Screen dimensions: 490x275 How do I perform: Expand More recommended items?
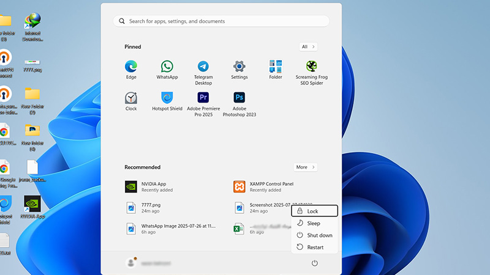point(305,167)
